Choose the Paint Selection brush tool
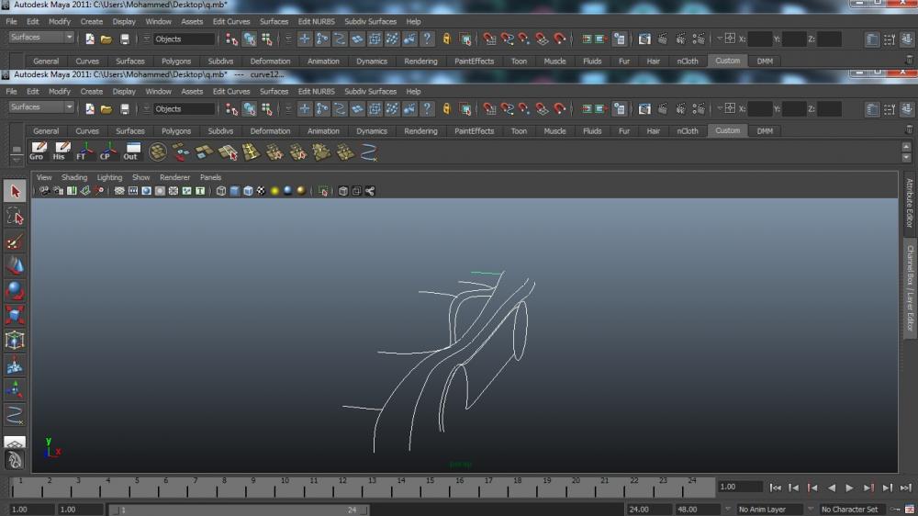Image resolution: width=918 pixels, height=516 pixels. [15, 241]
